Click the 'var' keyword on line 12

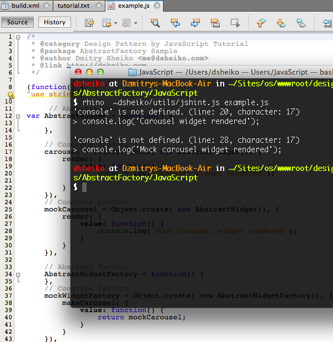pos(33,116)
